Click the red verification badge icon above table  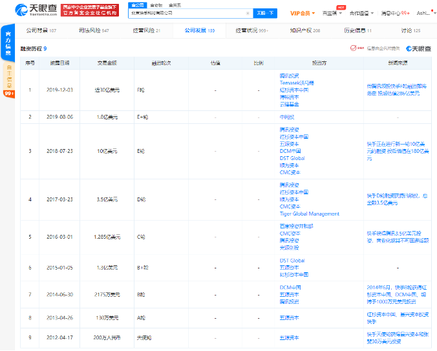point(353,48)
